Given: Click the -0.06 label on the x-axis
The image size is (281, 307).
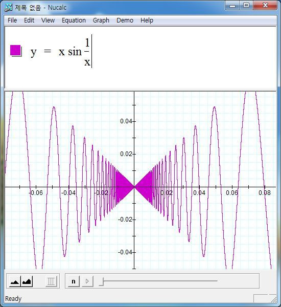Looking at the screenshot, I should [x=36, y=193].
